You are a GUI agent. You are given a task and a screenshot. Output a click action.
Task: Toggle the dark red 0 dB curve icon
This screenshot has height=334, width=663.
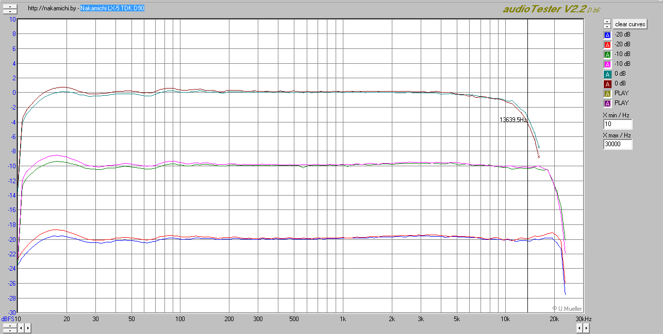pos(607,83)
